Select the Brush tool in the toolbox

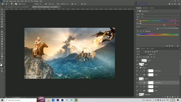[2, 29]
